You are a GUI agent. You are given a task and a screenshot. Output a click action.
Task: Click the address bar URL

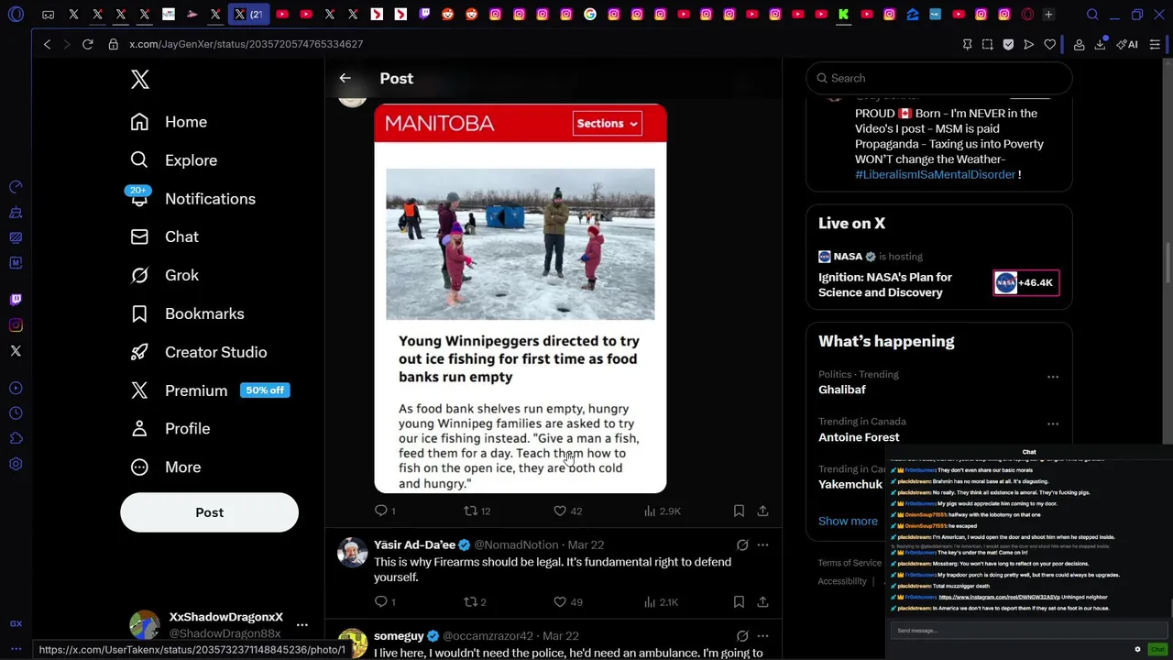click(246, 44)
